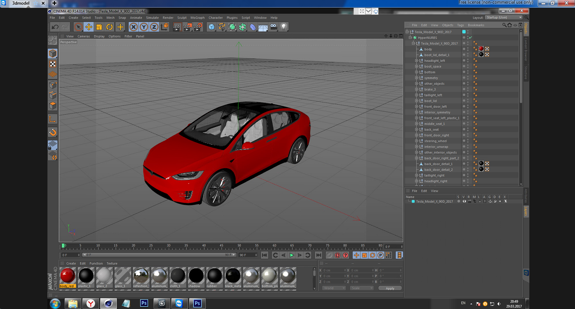This screenshot has width=575, height=309.
Task: Select the Live Selection tool
Action: [x=78, y=27]
